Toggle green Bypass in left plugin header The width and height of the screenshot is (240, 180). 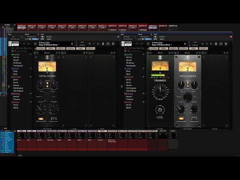(x=49, y=36)
